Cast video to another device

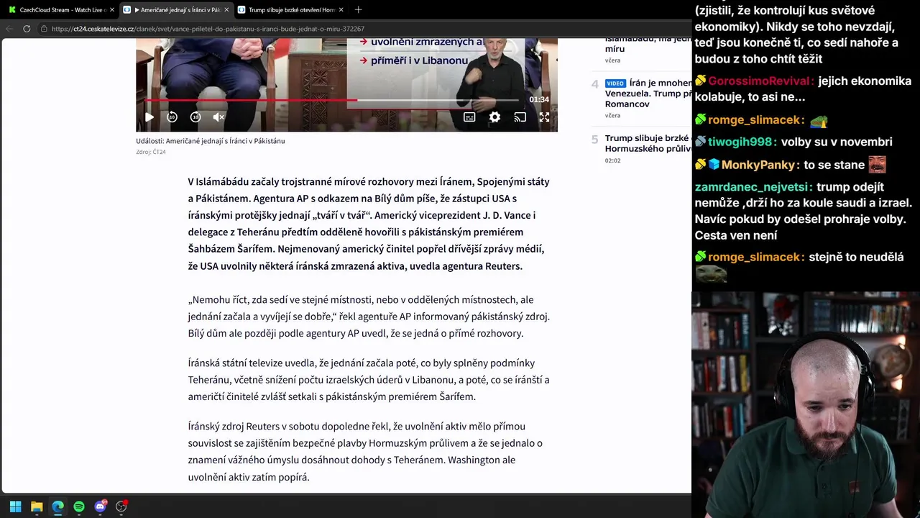520,117
